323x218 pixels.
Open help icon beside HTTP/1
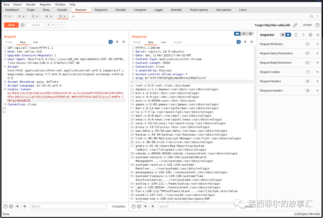317,25
